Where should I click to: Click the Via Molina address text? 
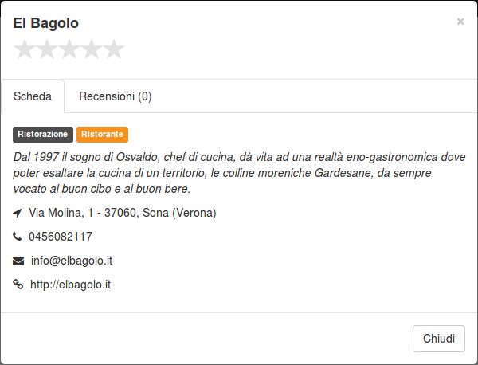pyautogui.click(x=123, y=213)
